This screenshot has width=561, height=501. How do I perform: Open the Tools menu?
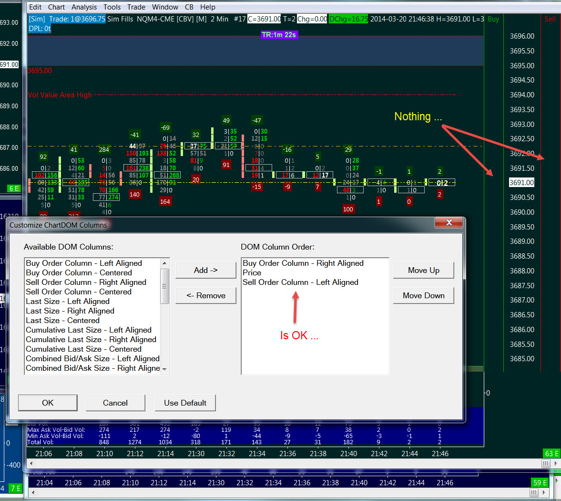coord(112,7)
